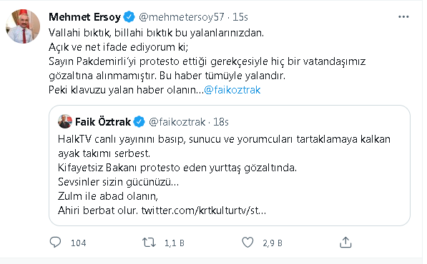The image size is (427, 264).
Task: Open the tweet's 15s timestamp
Action: click(240, 17)
